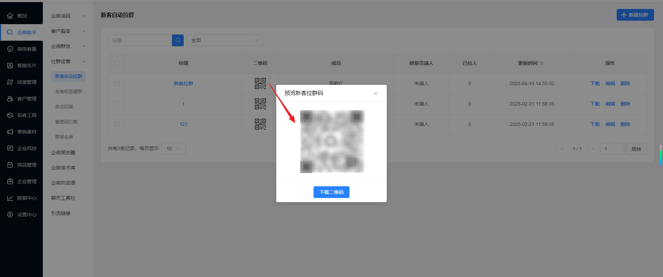Click the page scrollbar thumb at right edge
Viewport: 663px width, 277px height.
pos(661,155)
